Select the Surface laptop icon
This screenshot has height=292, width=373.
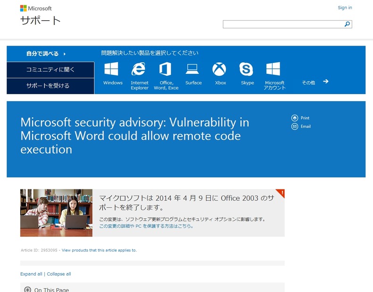192,69
